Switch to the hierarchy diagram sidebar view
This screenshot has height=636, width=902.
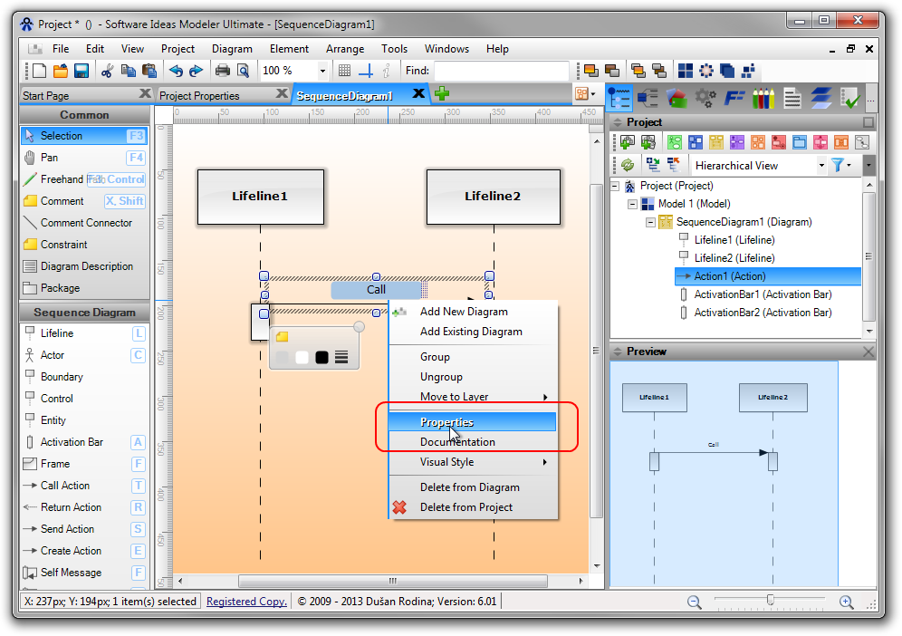(648, 99)
